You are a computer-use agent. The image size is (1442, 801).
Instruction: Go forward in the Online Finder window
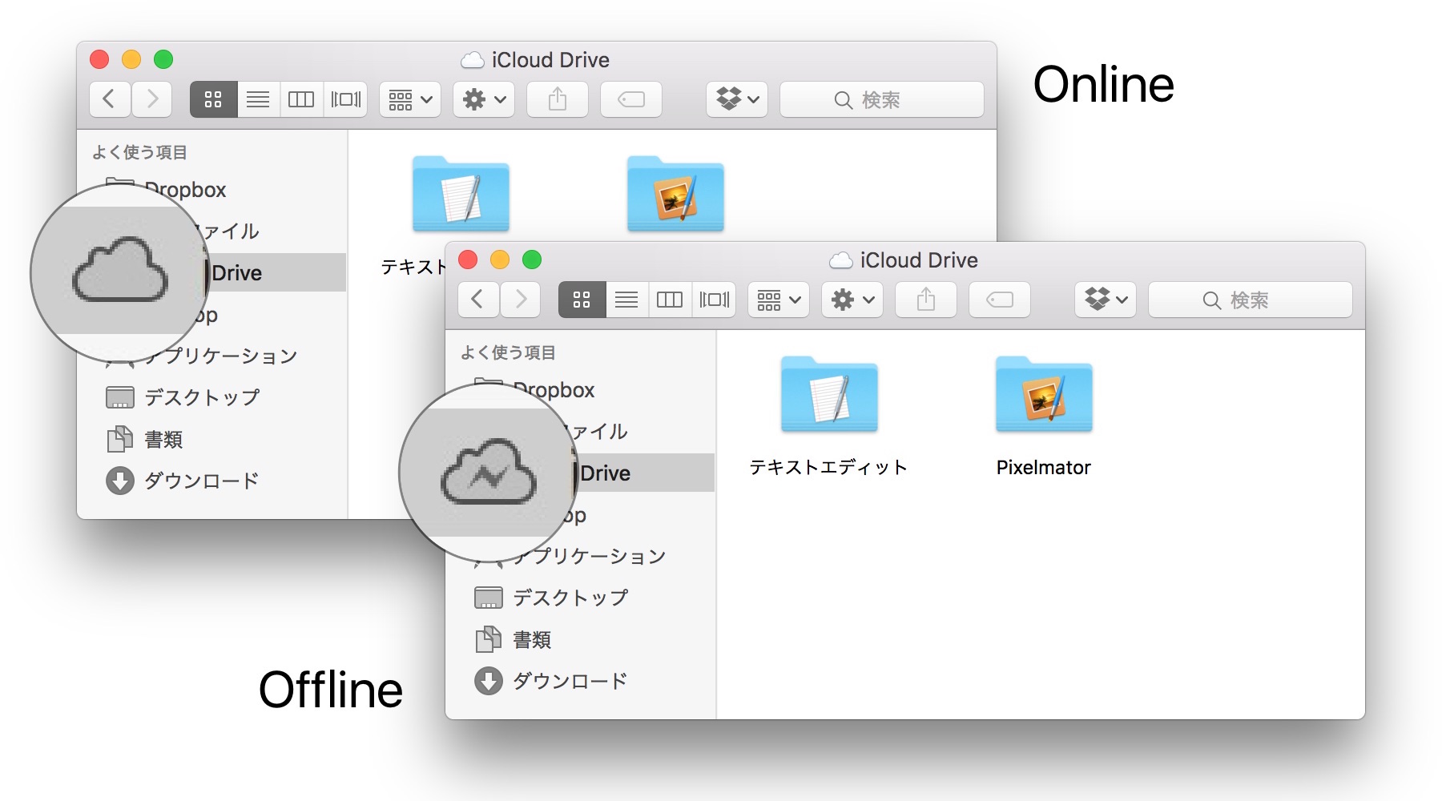click(152, 99)
